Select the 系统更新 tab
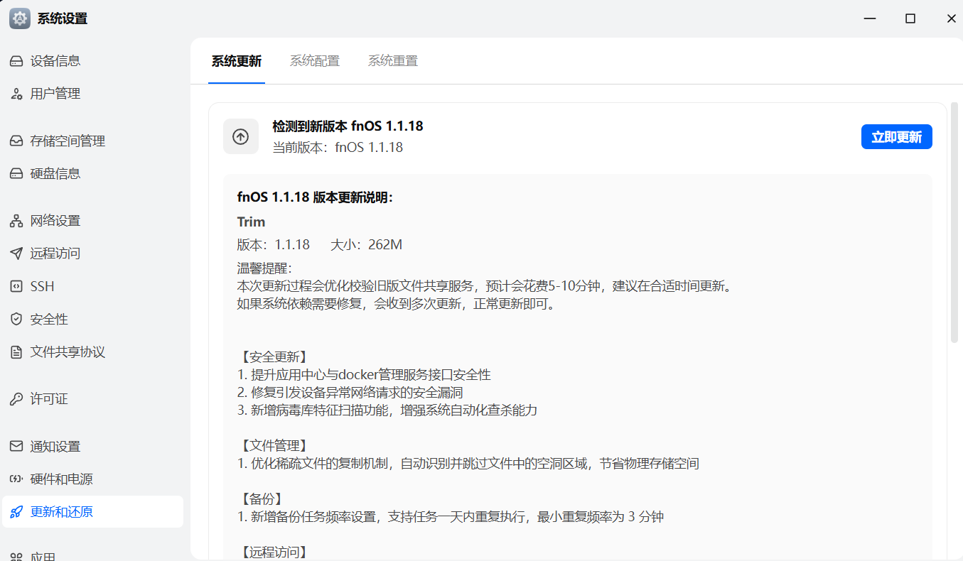The width and height of the screenshot is (963, 561). [237, 61]
